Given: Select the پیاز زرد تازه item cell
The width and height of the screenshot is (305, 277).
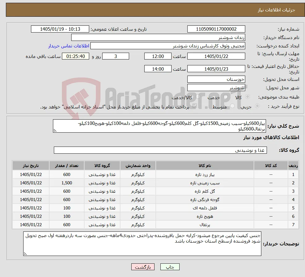Looking at the screenshot, I should [205, 175].
